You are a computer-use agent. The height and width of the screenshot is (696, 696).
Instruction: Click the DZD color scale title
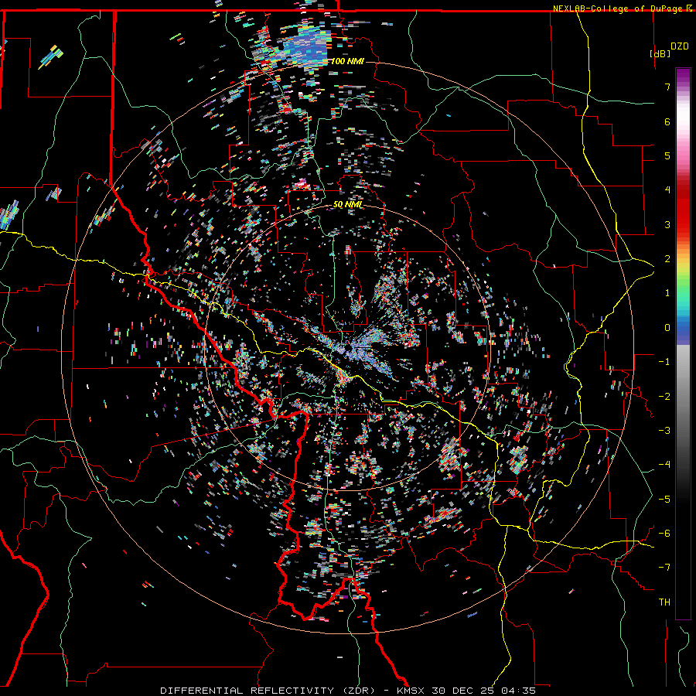pyautogui.click(x=679, y=46)
